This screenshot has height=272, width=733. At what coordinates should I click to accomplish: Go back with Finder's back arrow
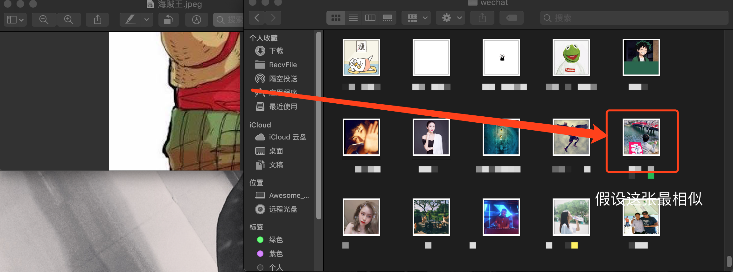(257, 18)
